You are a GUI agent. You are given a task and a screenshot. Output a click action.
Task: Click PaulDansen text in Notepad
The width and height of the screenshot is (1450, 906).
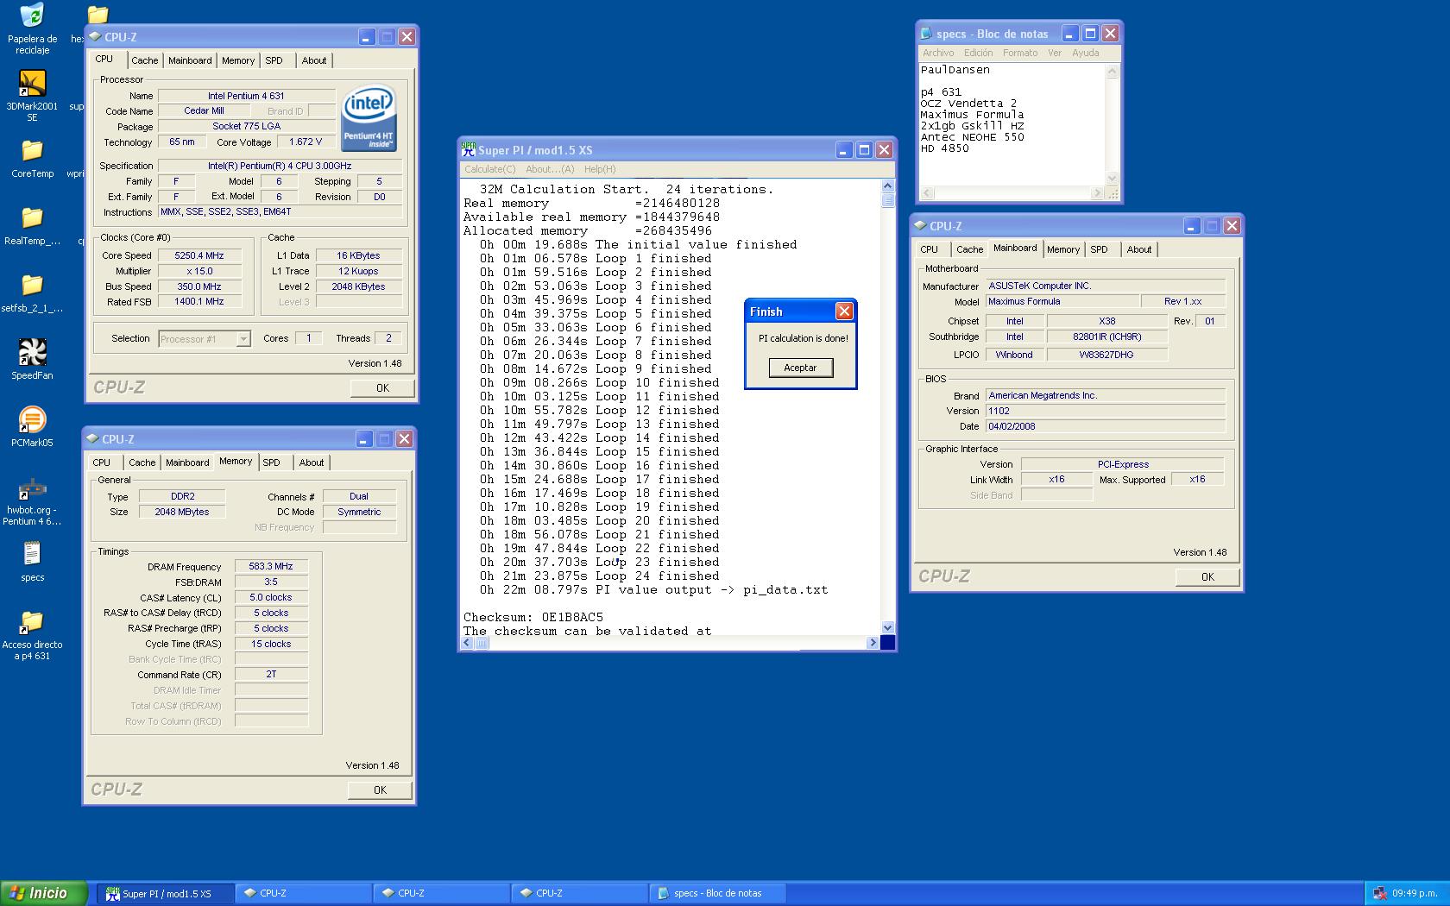(955, 70)
